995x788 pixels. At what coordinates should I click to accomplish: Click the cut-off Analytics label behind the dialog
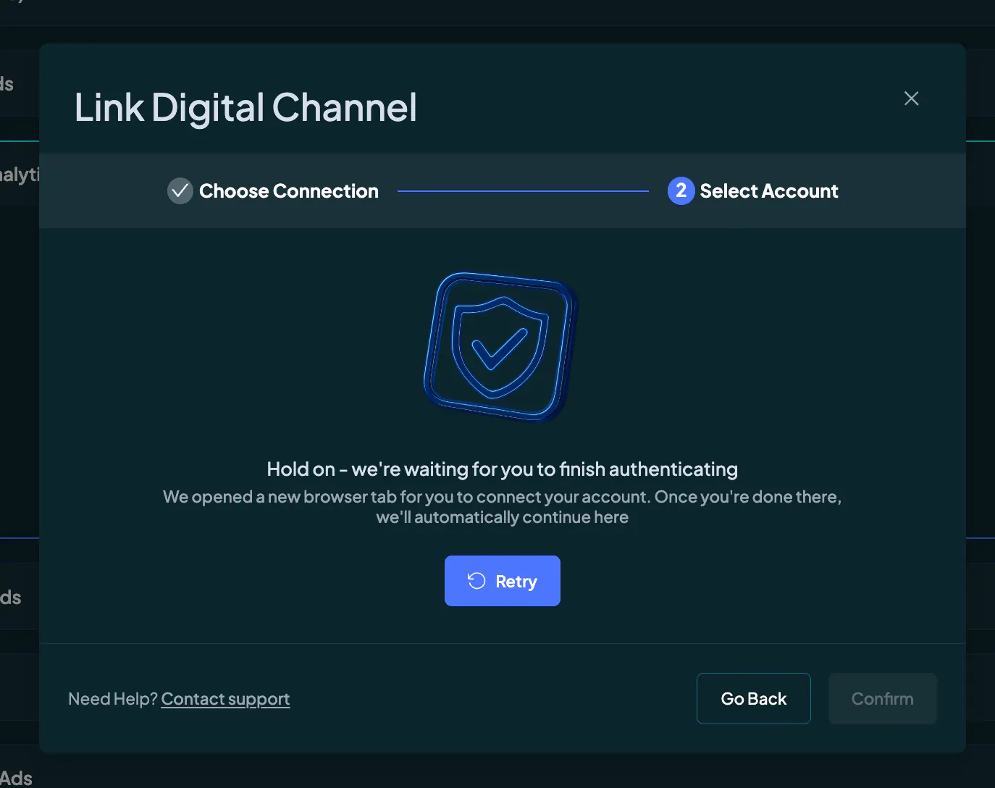[x=20, y=175]
